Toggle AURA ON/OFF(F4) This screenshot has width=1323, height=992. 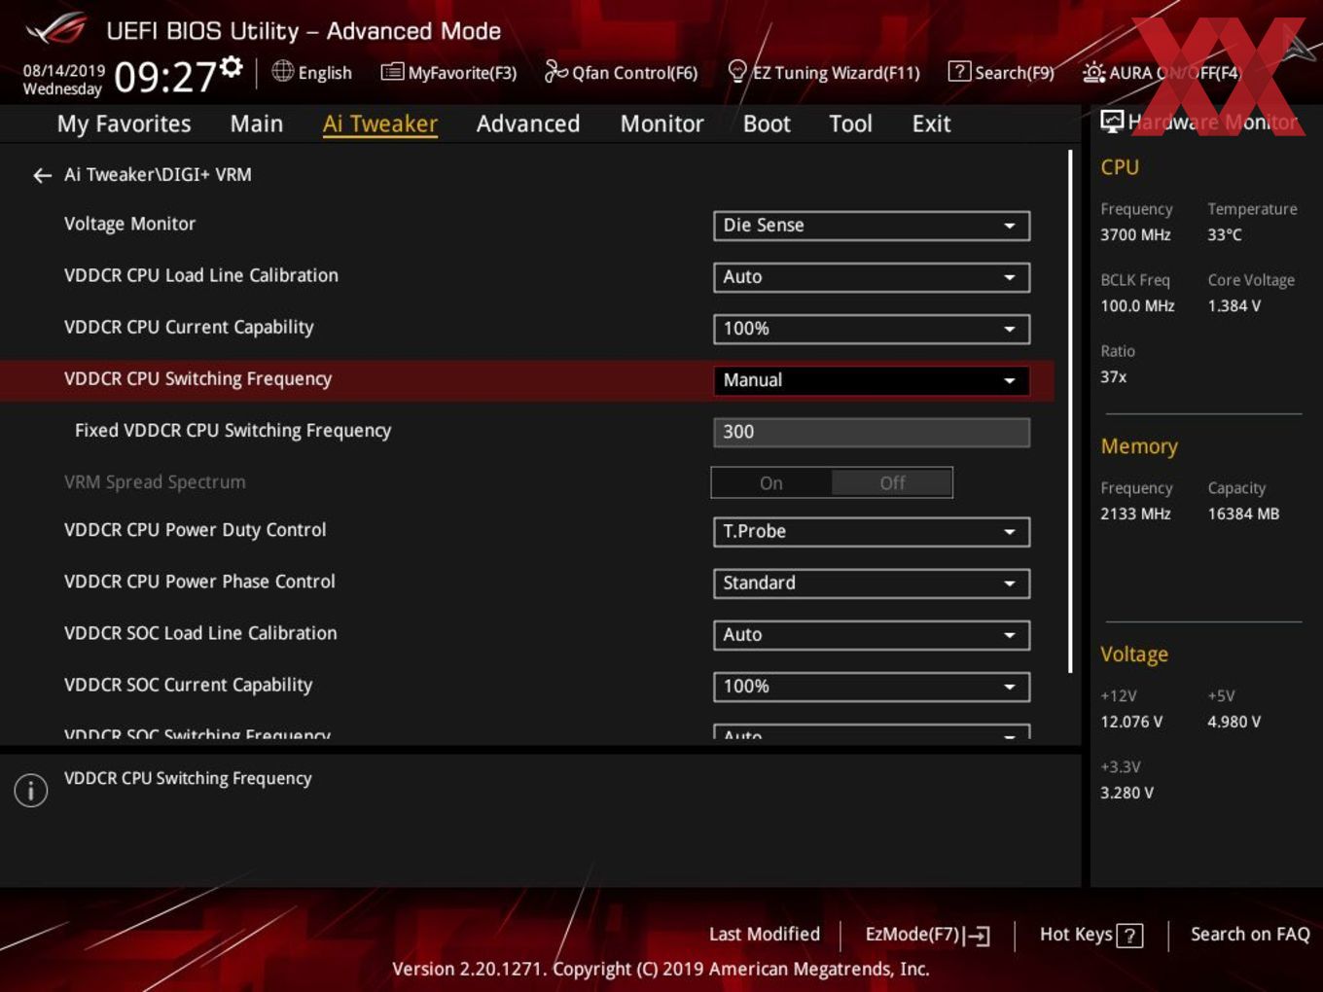(1162, 72)
